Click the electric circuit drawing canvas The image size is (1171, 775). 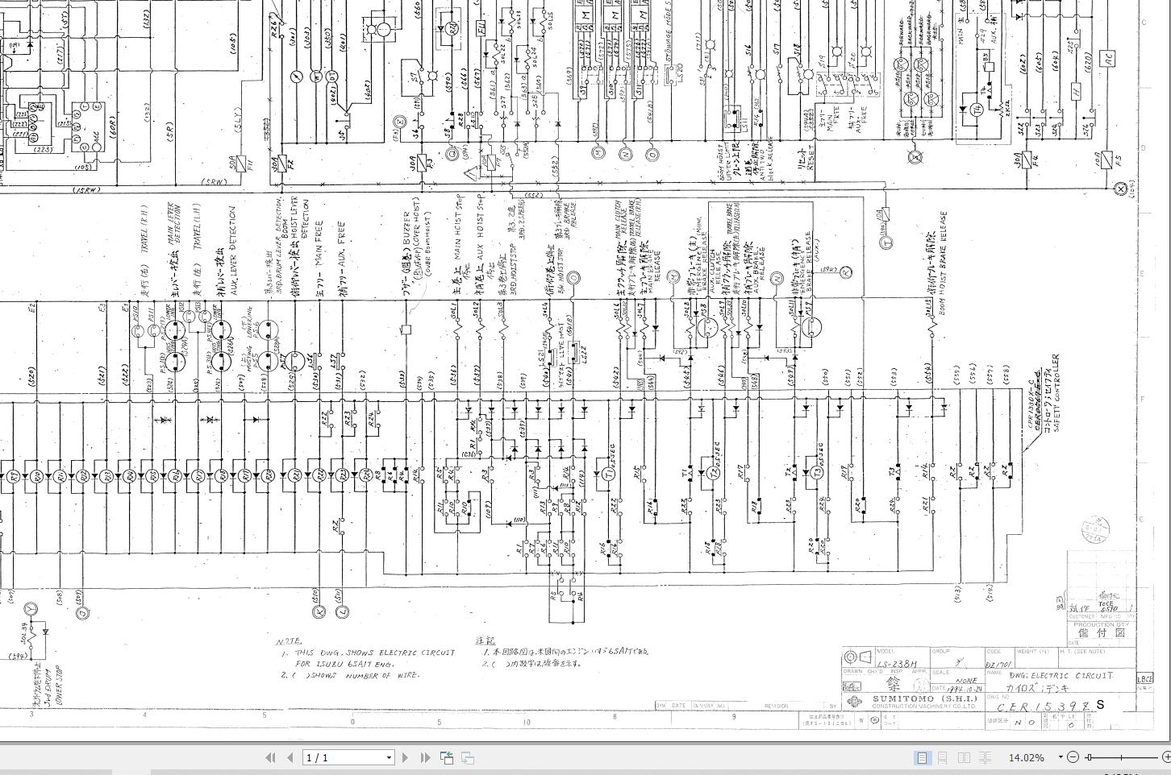pyautogui.click(x=524, y=363)
